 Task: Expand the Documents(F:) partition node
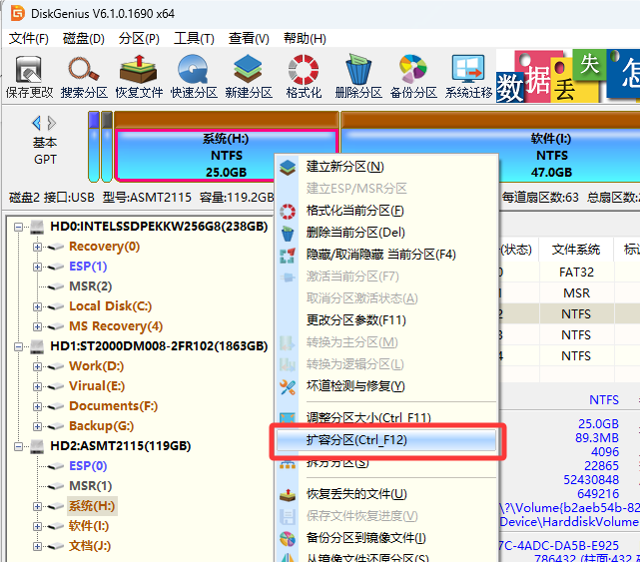click(37, 406)
